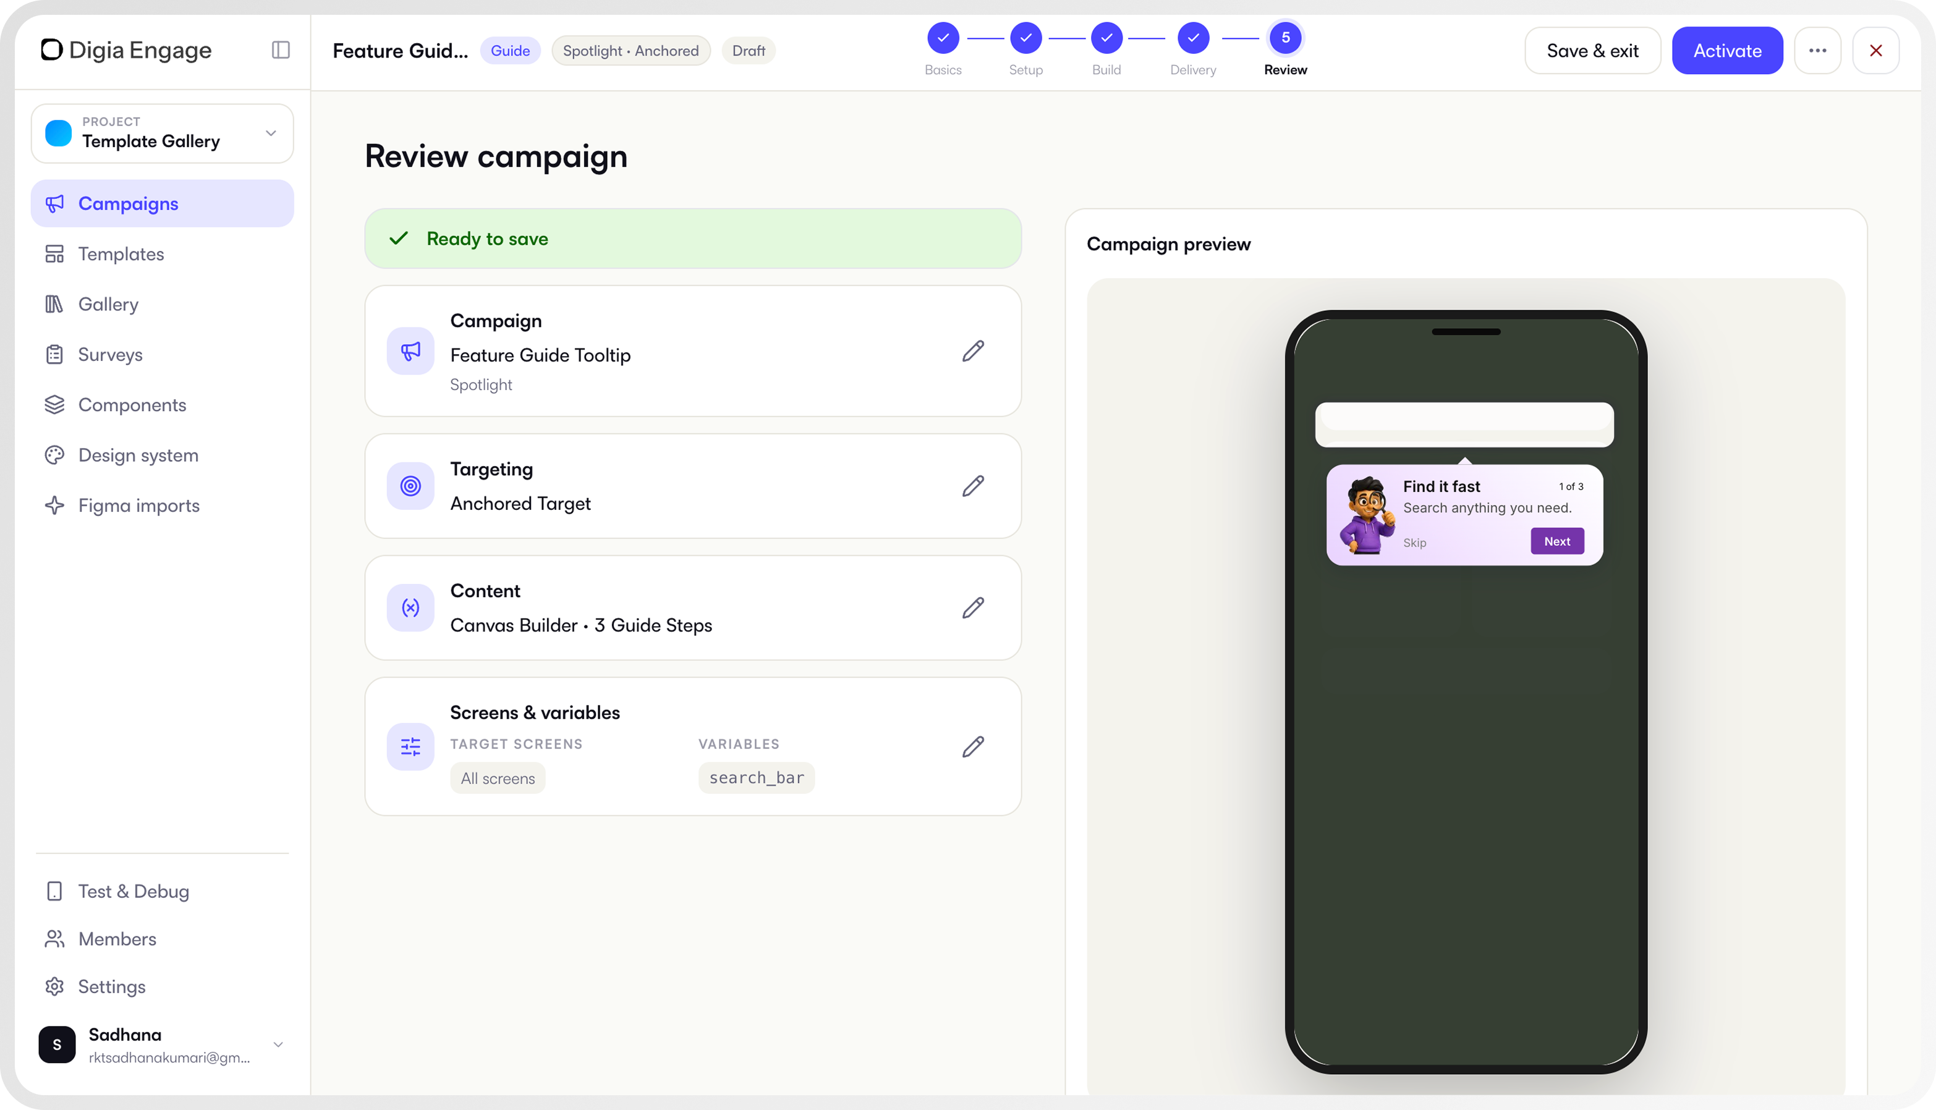This screenshot has height=1110, width=1936.
Task: Open Surveys in the sidebar
Action: coord(163,355)
